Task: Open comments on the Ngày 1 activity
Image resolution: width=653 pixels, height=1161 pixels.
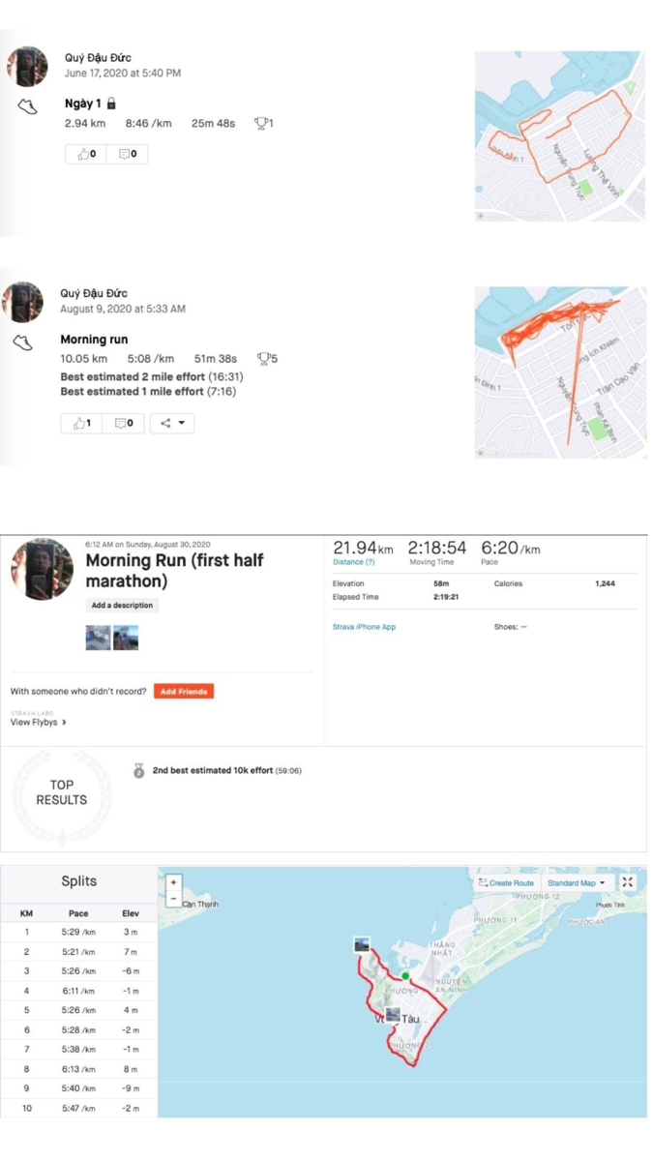Action: (128, 154)
